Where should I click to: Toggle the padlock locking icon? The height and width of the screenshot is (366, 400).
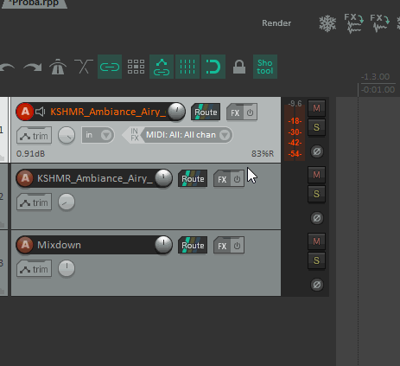239,67
